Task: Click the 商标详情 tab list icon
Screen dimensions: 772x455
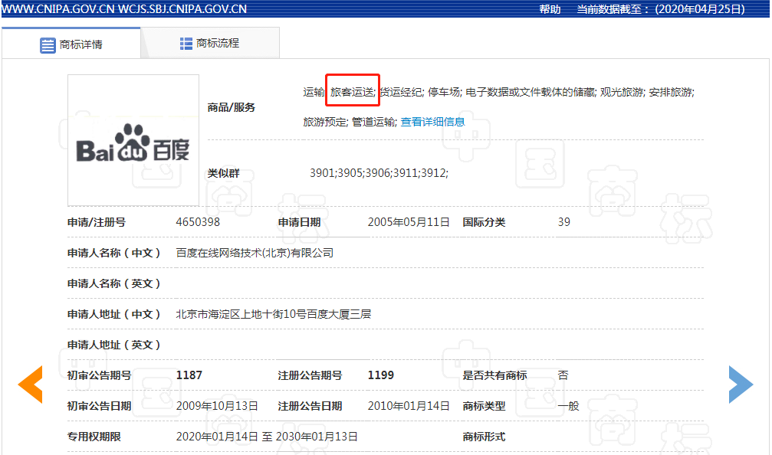Action: [48, 44]
